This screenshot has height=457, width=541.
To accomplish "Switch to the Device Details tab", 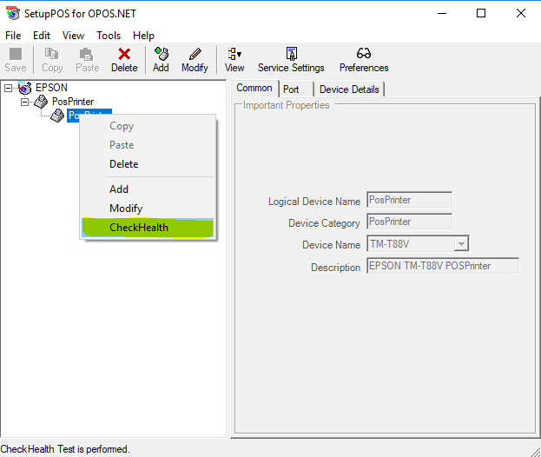I will coord(349,89).
